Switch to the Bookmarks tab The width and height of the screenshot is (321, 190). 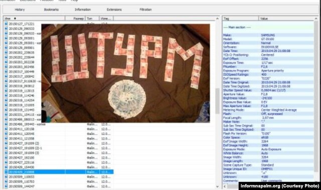pyautogui.click(x=51, y=10)
